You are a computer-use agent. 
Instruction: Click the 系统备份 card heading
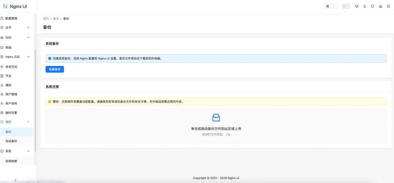pyautogui.click(x=52, y=44)
